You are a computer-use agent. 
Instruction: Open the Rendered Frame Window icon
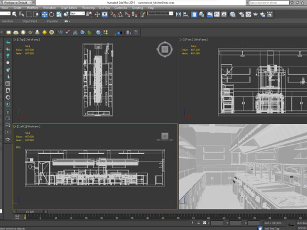pos(248,14)
